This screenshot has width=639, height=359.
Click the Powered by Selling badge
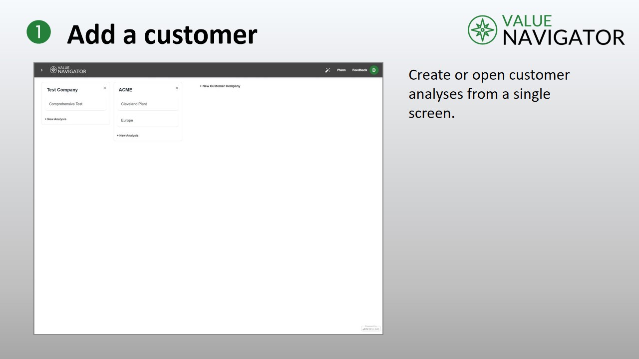[x=371, y=328]
